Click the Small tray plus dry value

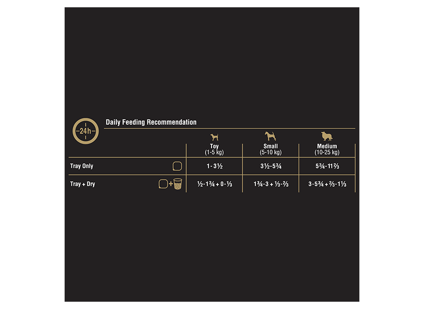click(x=271, y=184)
